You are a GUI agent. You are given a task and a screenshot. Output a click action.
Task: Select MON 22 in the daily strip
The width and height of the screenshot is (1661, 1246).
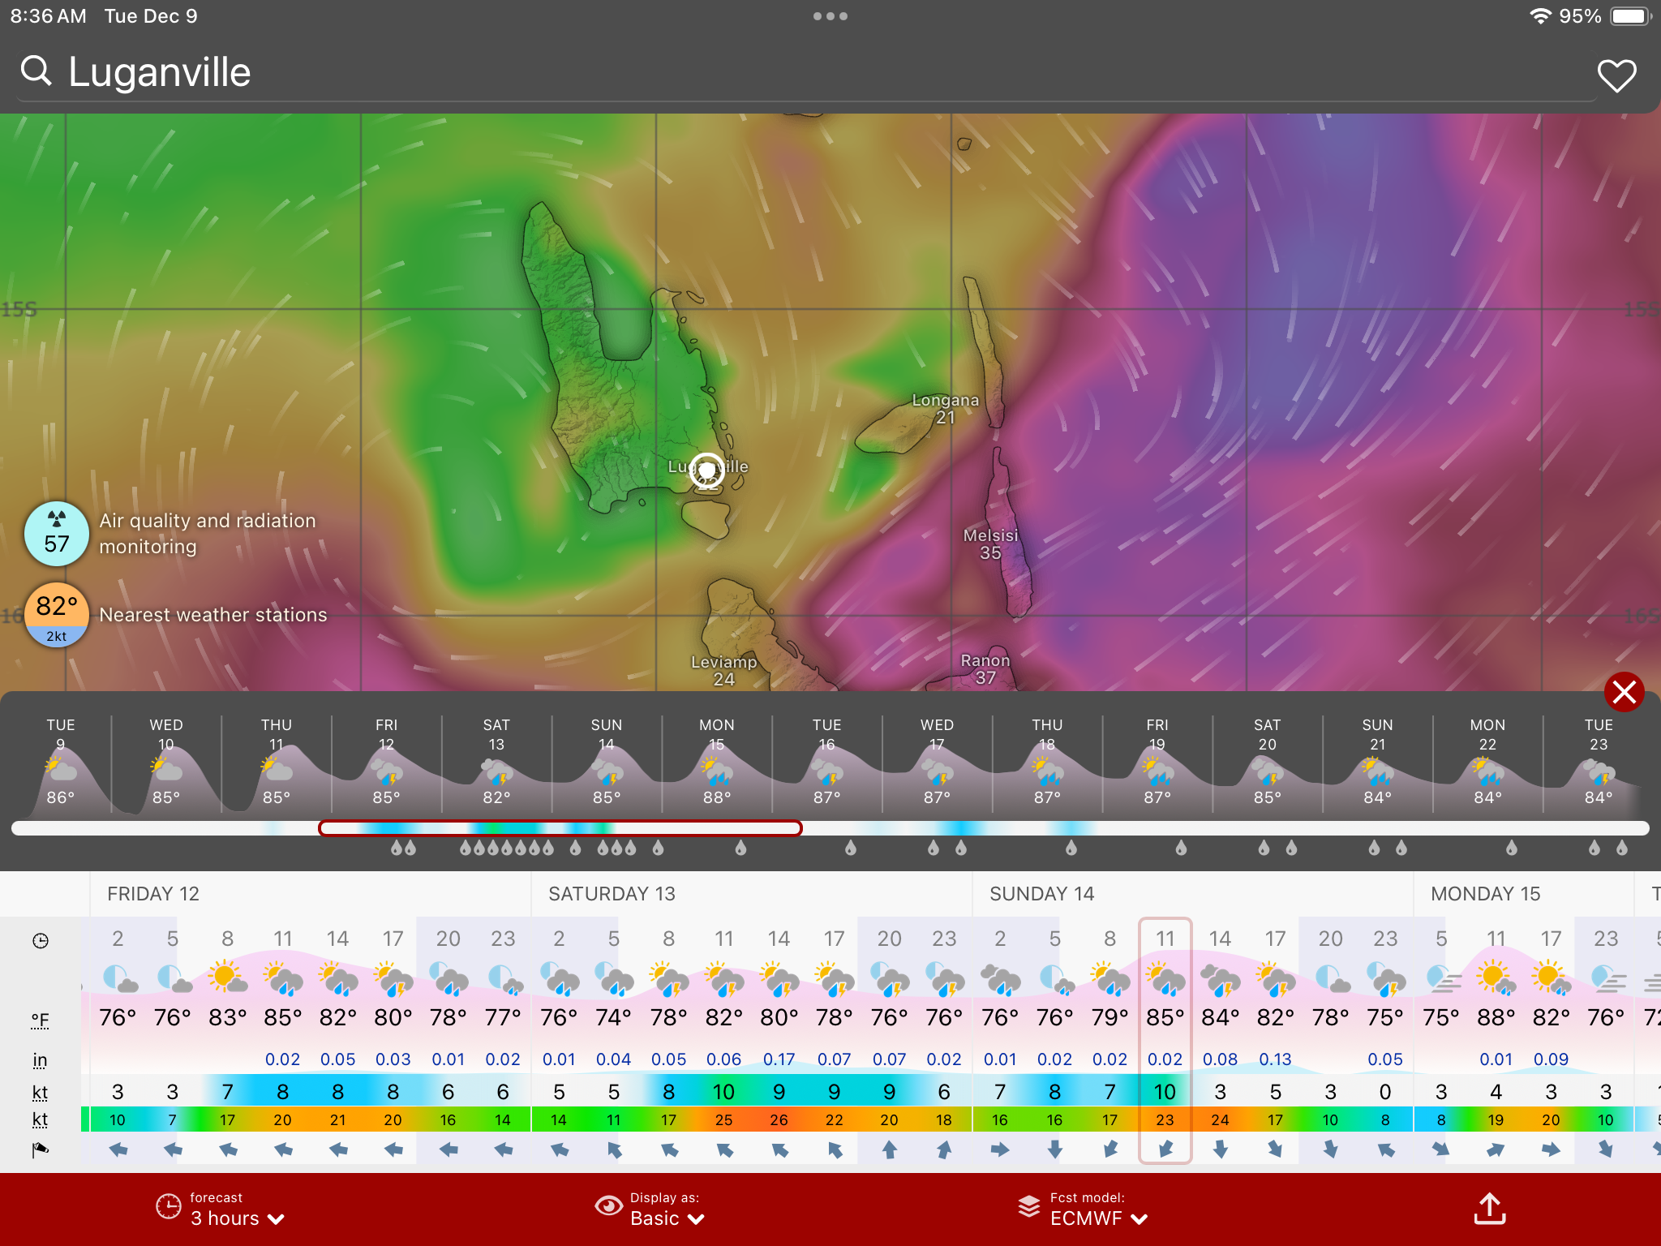pyautogui.click(x=1488, y=761)
